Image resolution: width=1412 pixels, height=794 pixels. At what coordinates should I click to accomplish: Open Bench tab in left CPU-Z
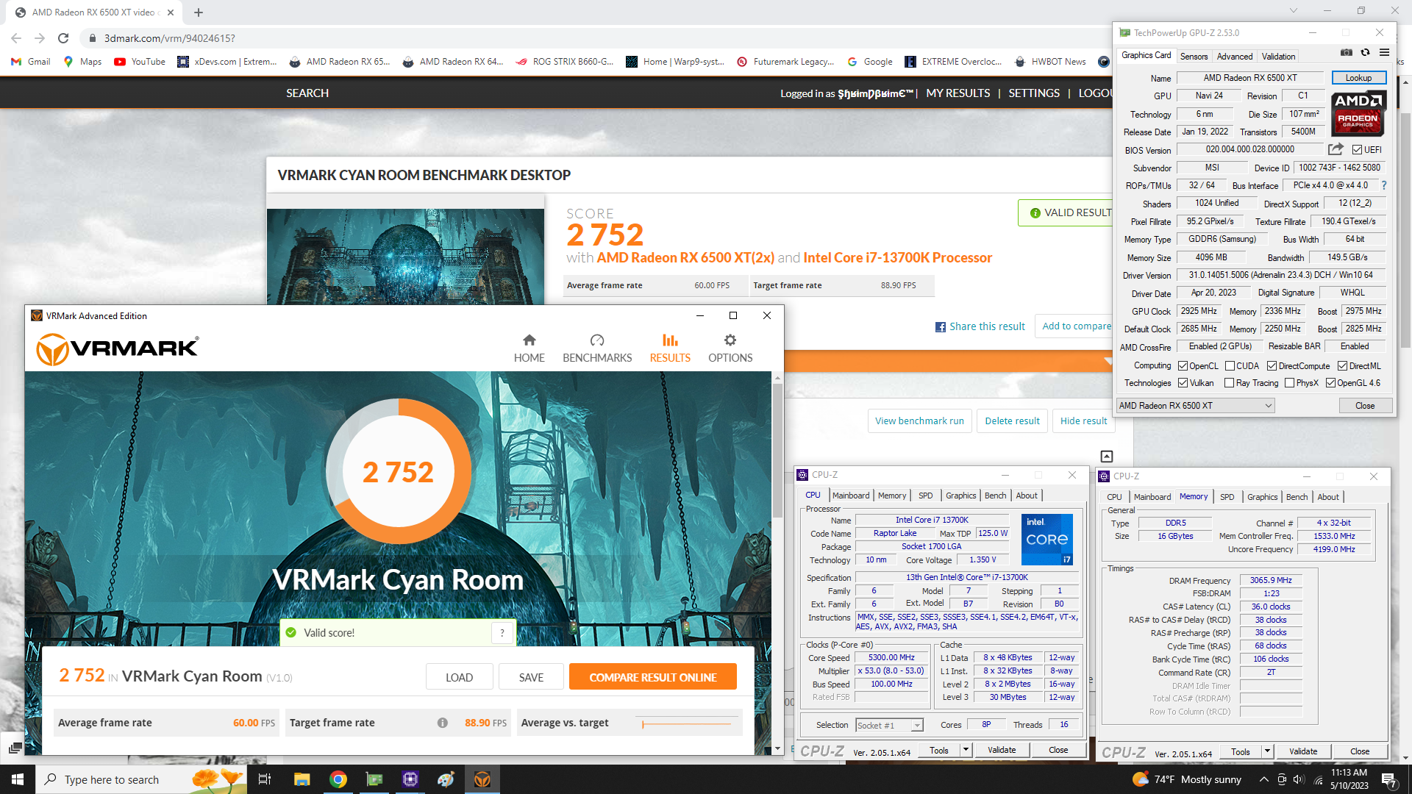coord(995,496)
